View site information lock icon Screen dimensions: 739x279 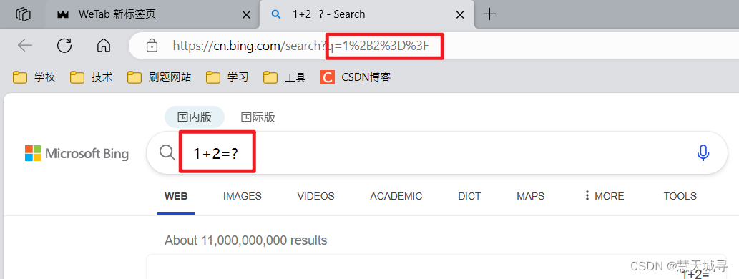point(152,46)
